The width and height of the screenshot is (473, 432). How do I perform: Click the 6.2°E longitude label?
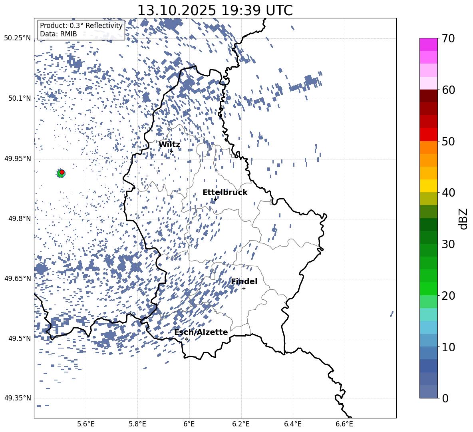point(241,424)
